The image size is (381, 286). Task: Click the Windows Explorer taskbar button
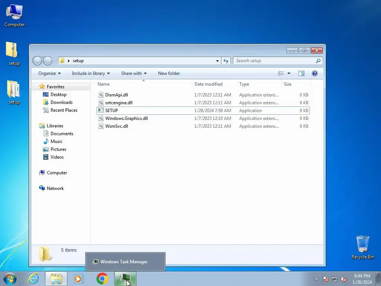click(x=56, y=279)
